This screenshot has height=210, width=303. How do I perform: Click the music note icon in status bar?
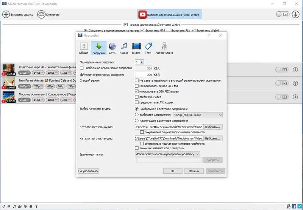(14, 206)
